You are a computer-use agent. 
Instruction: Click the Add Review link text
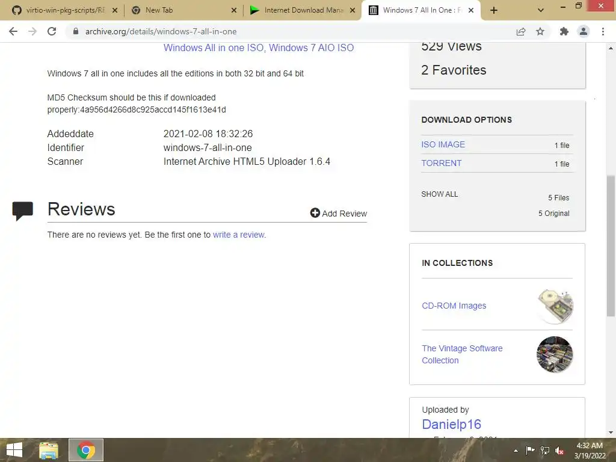click(x=345, y=214)
